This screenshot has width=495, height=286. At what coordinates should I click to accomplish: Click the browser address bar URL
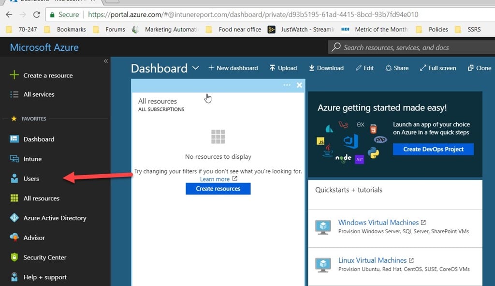(x=253, y=15)
